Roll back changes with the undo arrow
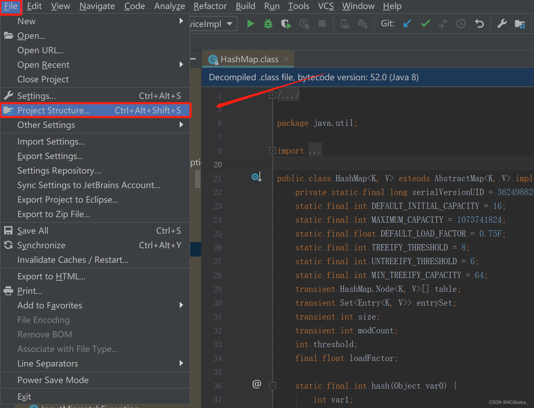Screen dimensions: 534x408 [479, 24]
